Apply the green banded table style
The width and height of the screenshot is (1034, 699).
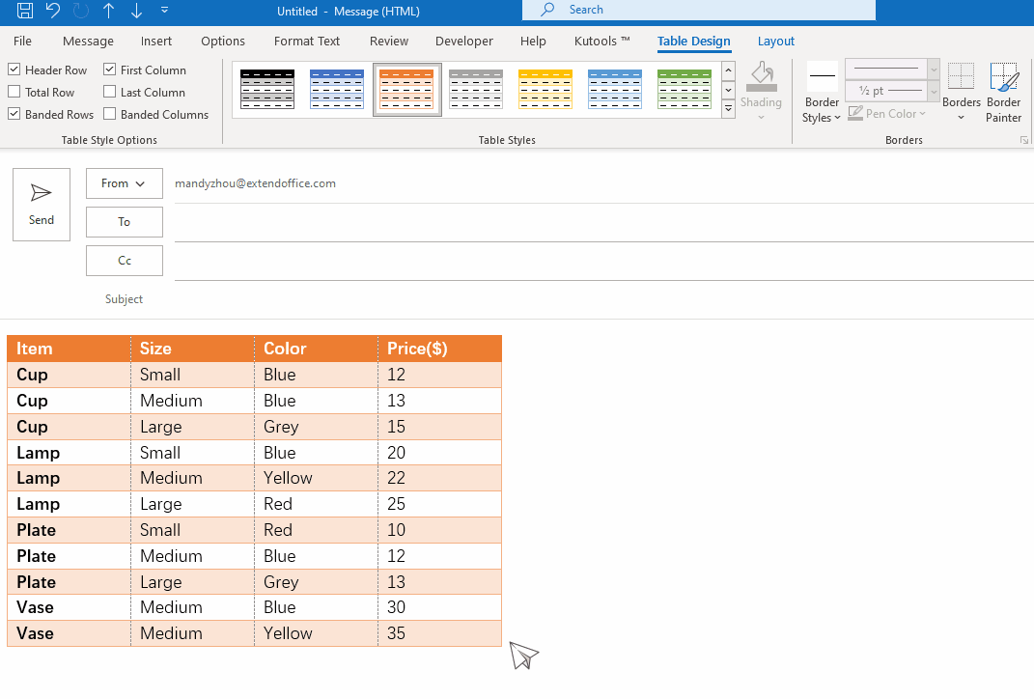point(685,89)
